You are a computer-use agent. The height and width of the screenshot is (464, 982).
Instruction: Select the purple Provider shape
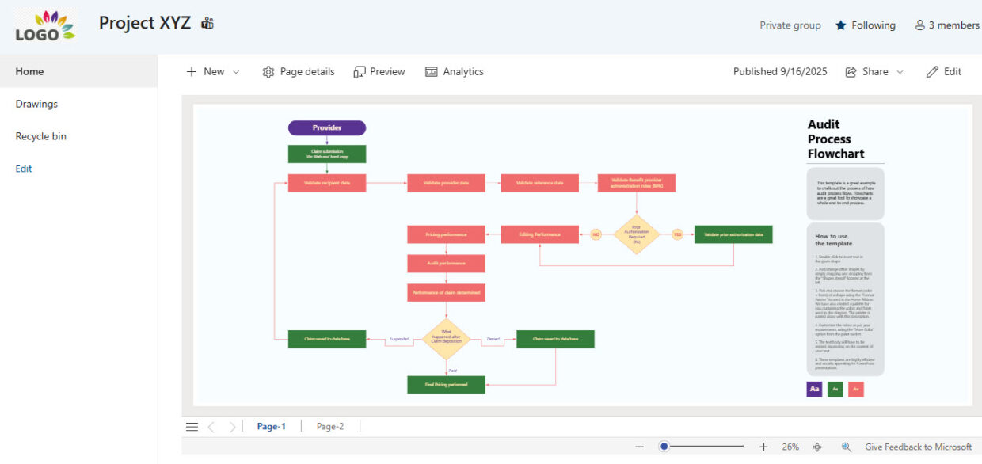pos(327,127)
